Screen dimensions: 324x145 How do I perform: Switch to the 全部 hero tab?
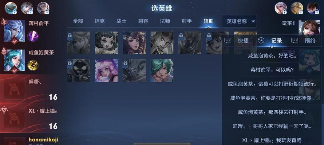[x=78, y=21]
